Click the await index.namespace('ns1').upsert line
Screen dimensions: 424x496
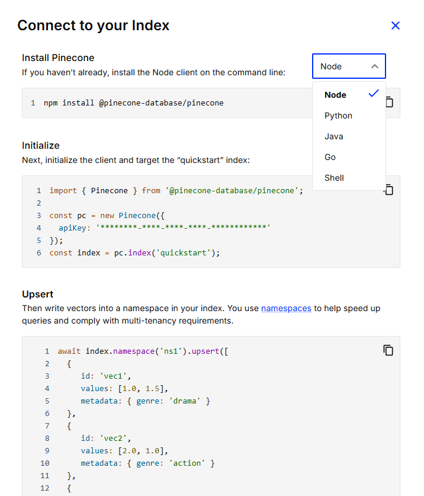pos(143,351)
